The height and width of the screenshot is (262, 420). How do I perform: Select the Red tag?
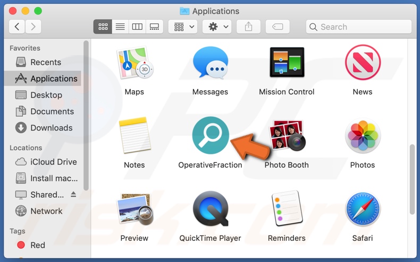pos(43,245)
